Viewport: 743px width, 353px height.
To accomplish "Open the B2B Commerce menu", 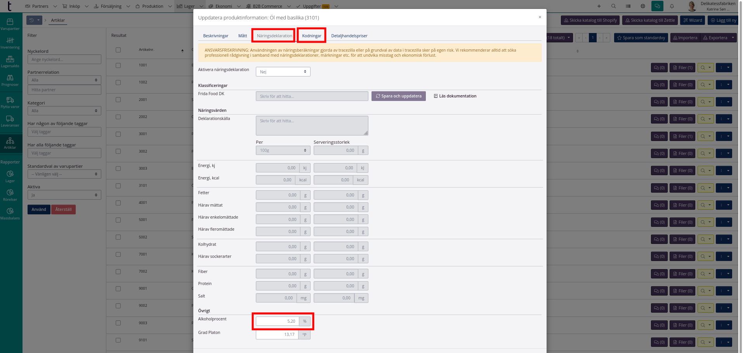I will point(269,6).
